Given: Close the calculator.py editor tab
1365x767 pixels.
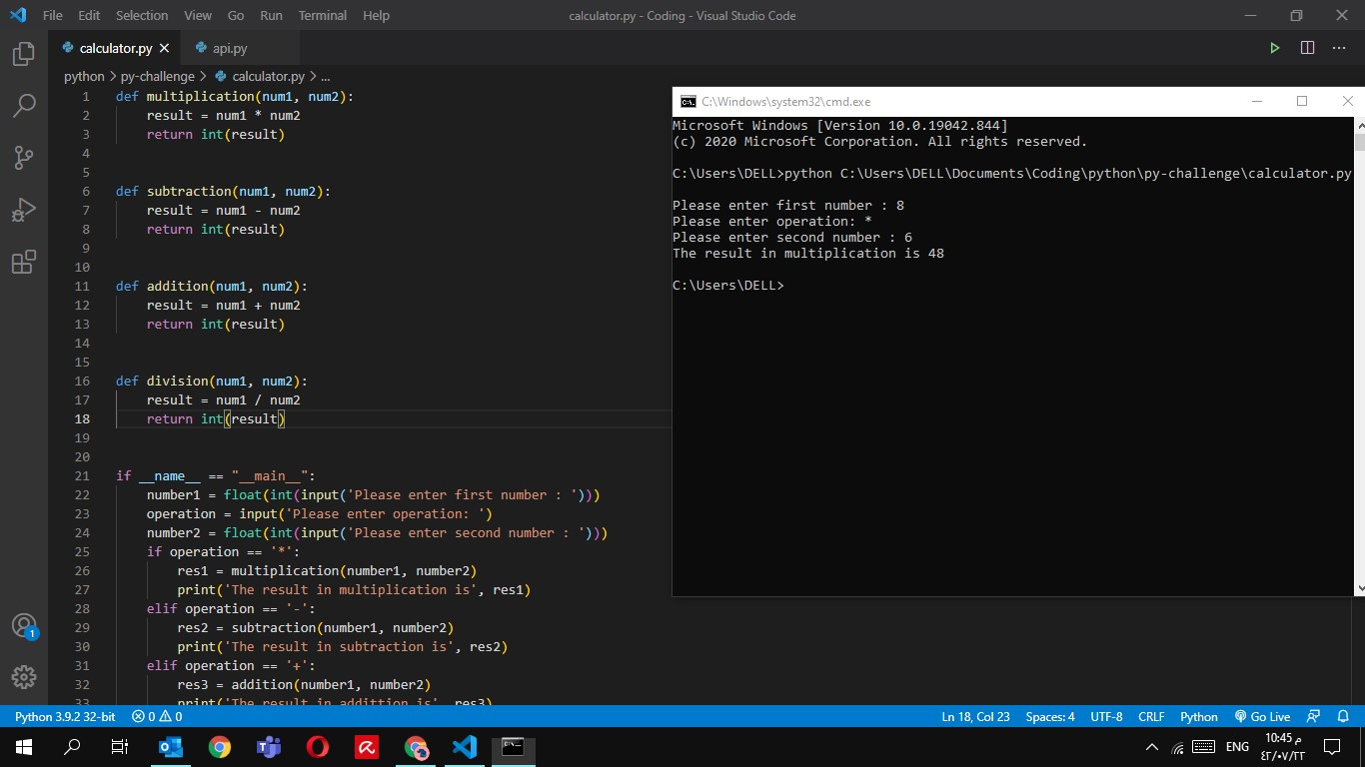Looking at the screenshot, I should [165, 48].
